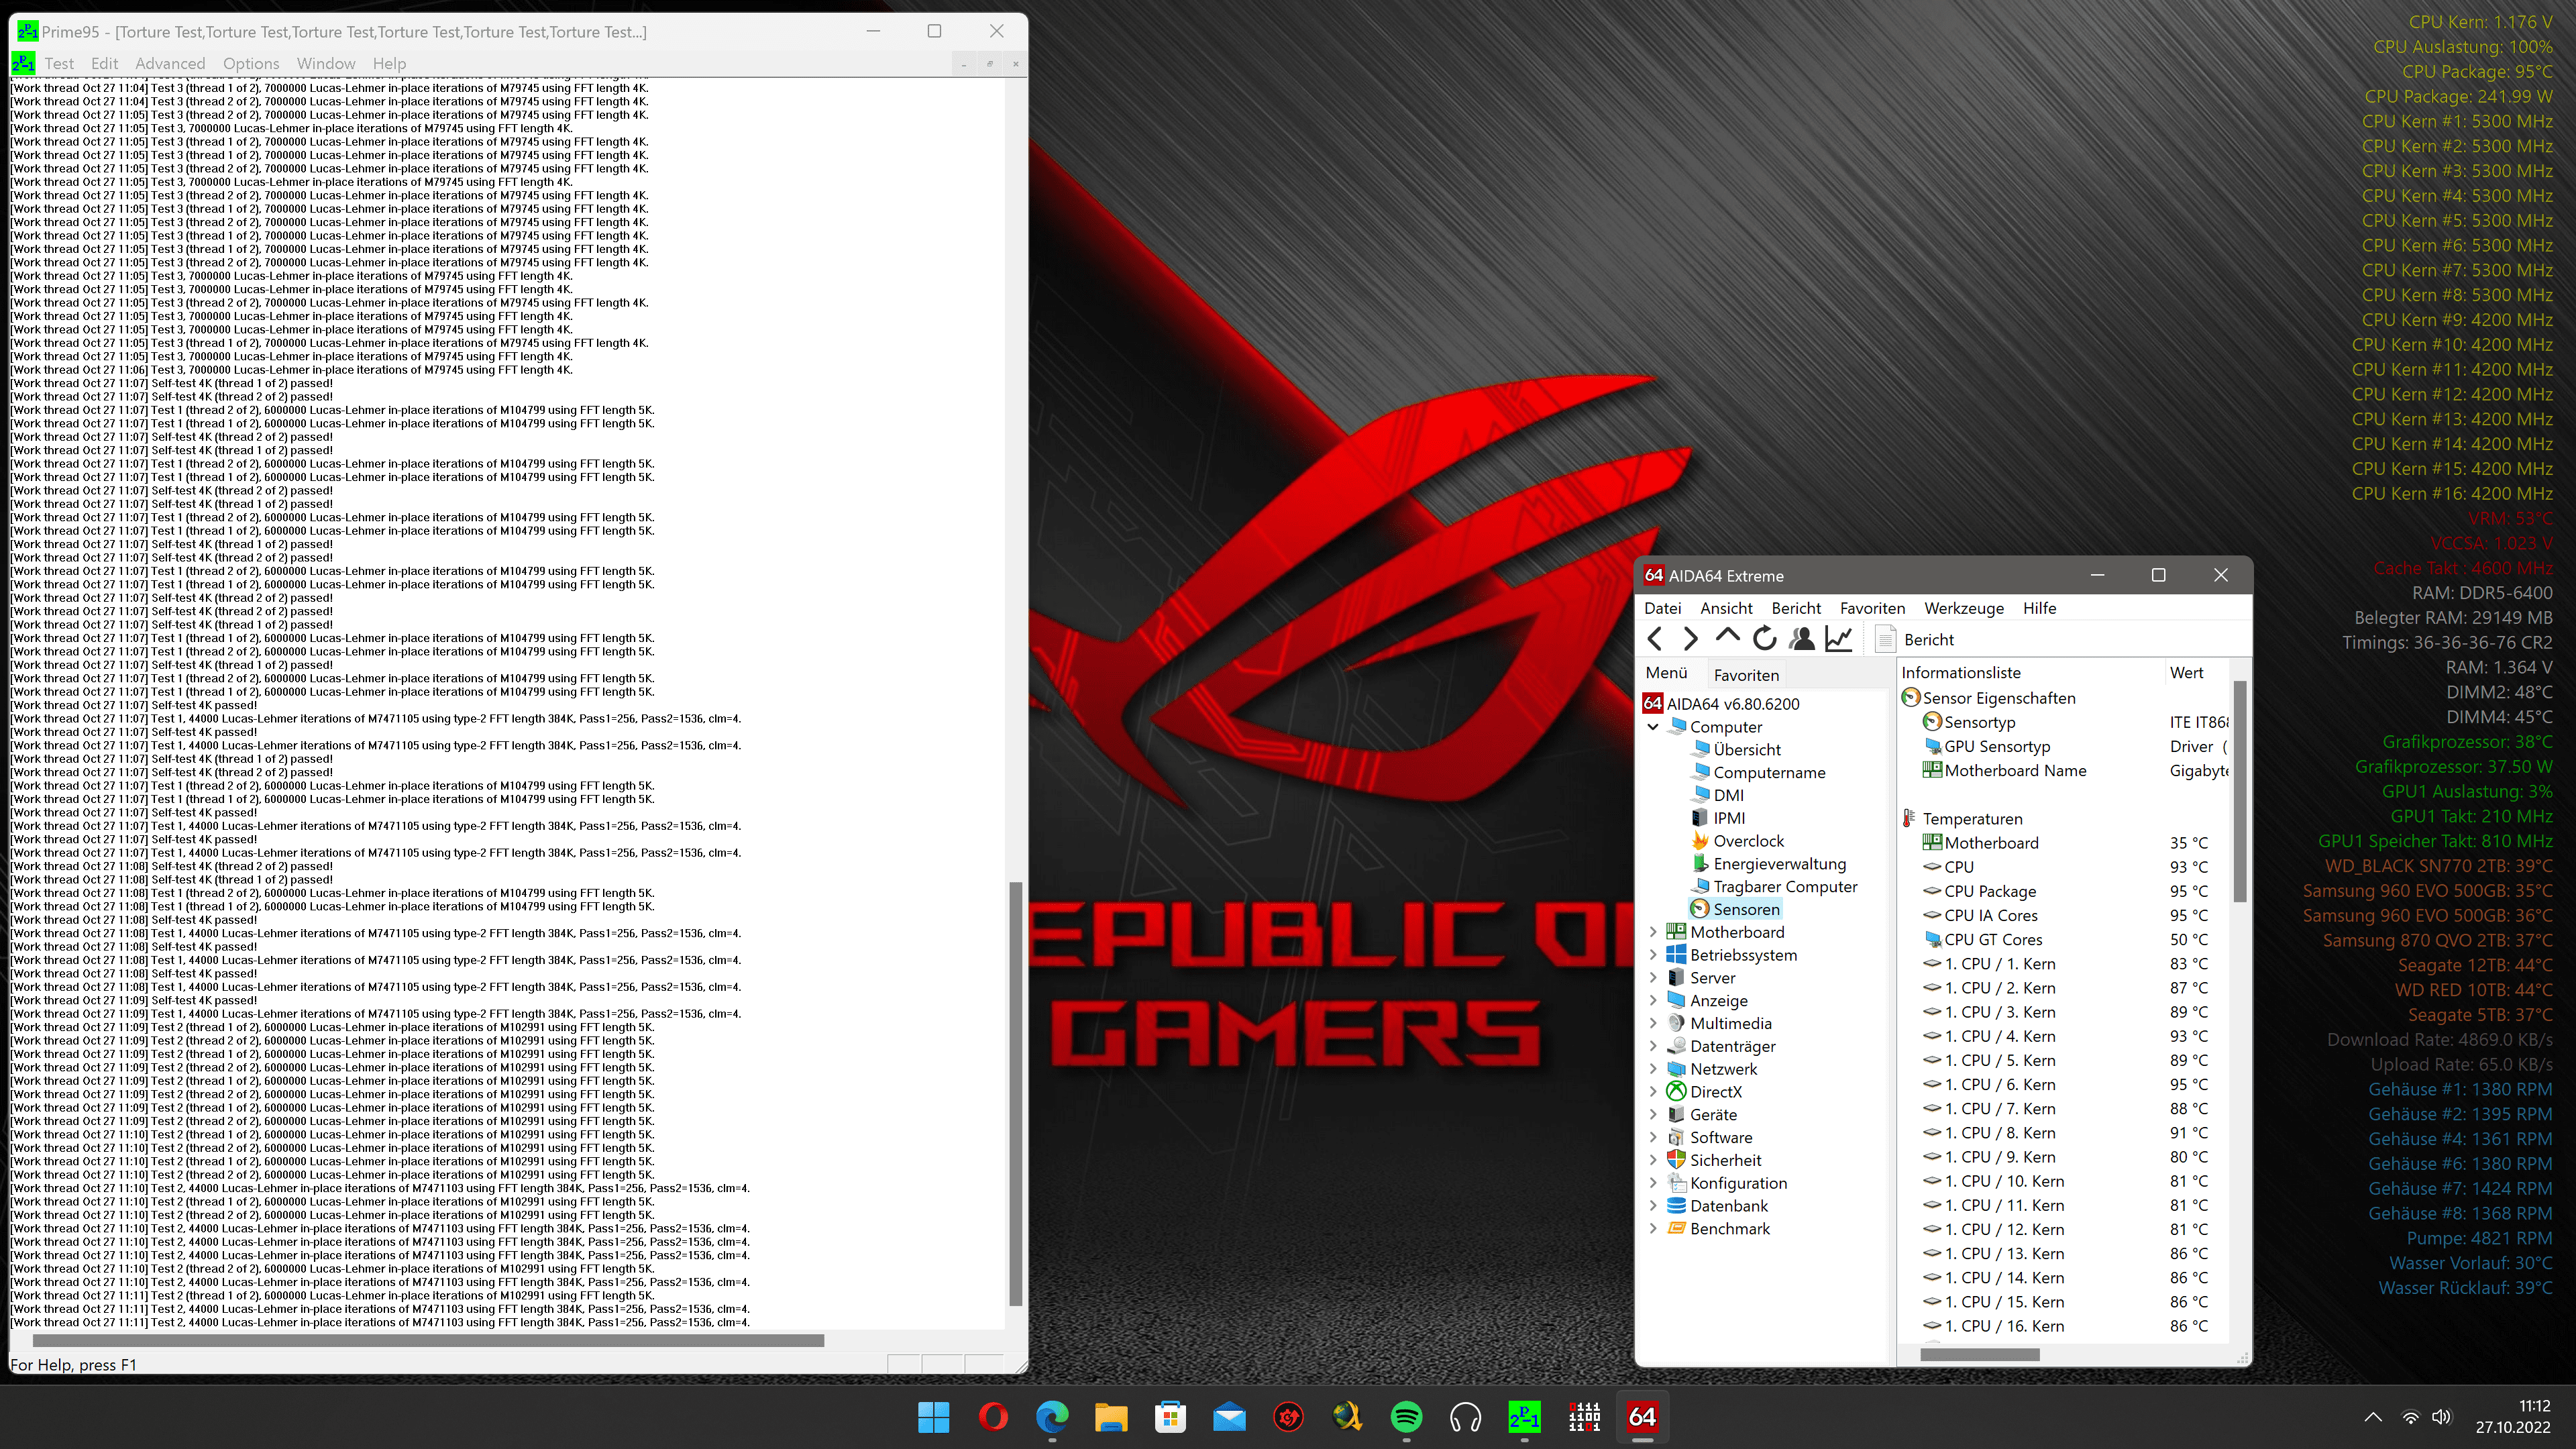Open the graph chart icon in AIDA64 toolbar
2576x1449 pixels.
1839,639
